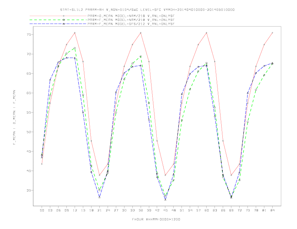Click the x-axis label FHOUR VHHMM=0000>1200
297x229 pixels.
[x=156, y=219]
